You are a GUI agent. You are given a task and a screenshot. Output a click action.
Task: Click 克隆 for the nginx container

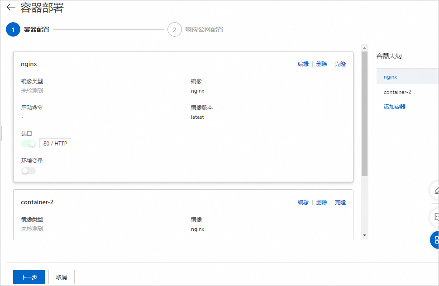point(340,64)
